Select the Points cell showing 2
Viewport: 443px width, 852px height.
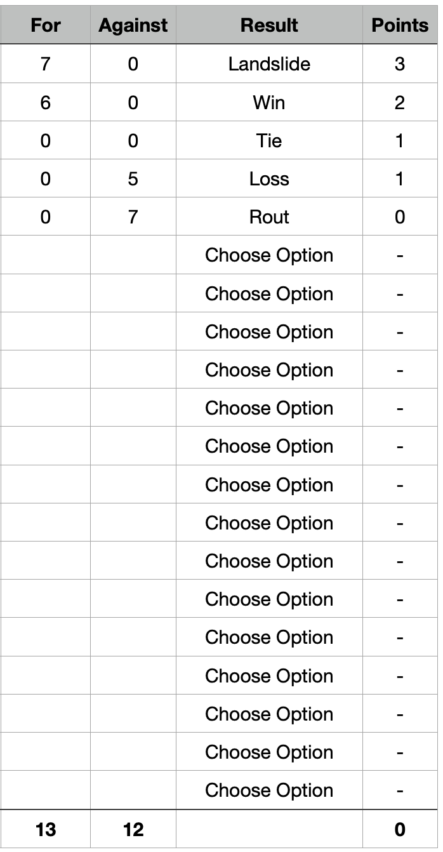point(400,102)
